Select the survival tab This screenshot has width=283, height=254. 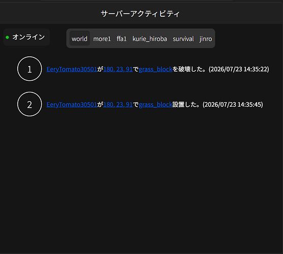(x=183, y=39)
